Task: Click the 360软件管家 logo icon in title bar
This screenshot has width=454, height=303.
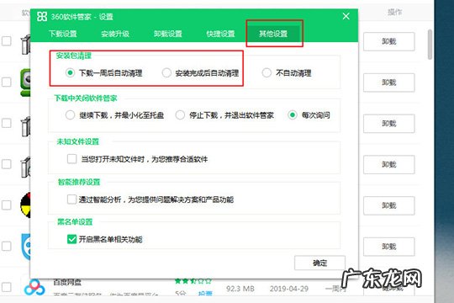Action: pyautogui.click(x=42, y=17)
